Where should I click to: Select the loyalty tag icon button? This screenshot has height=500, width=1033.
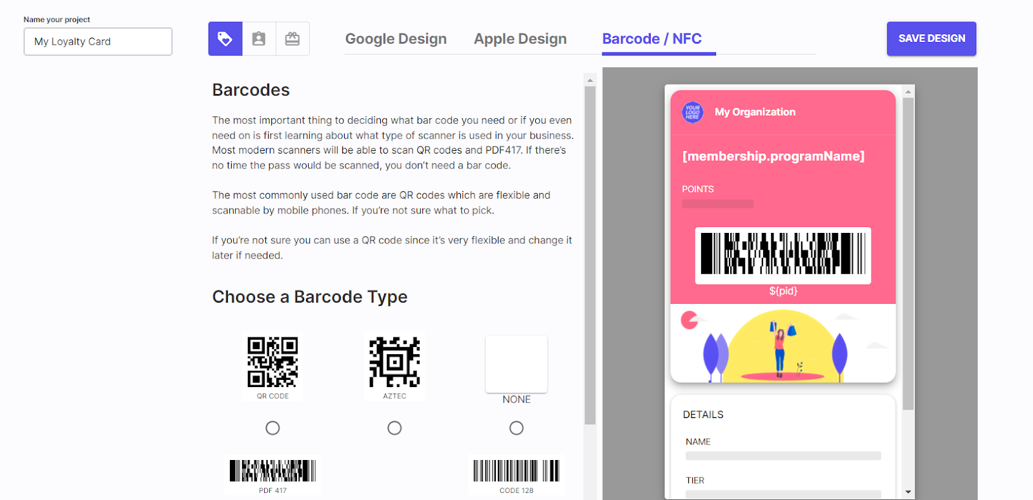pyautogui.click(x=225, y=39)
